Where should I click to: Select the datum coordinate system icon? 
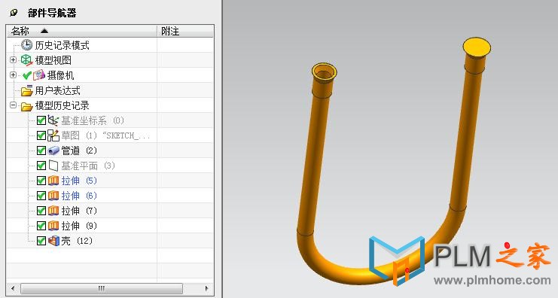(x=53, y=120)
